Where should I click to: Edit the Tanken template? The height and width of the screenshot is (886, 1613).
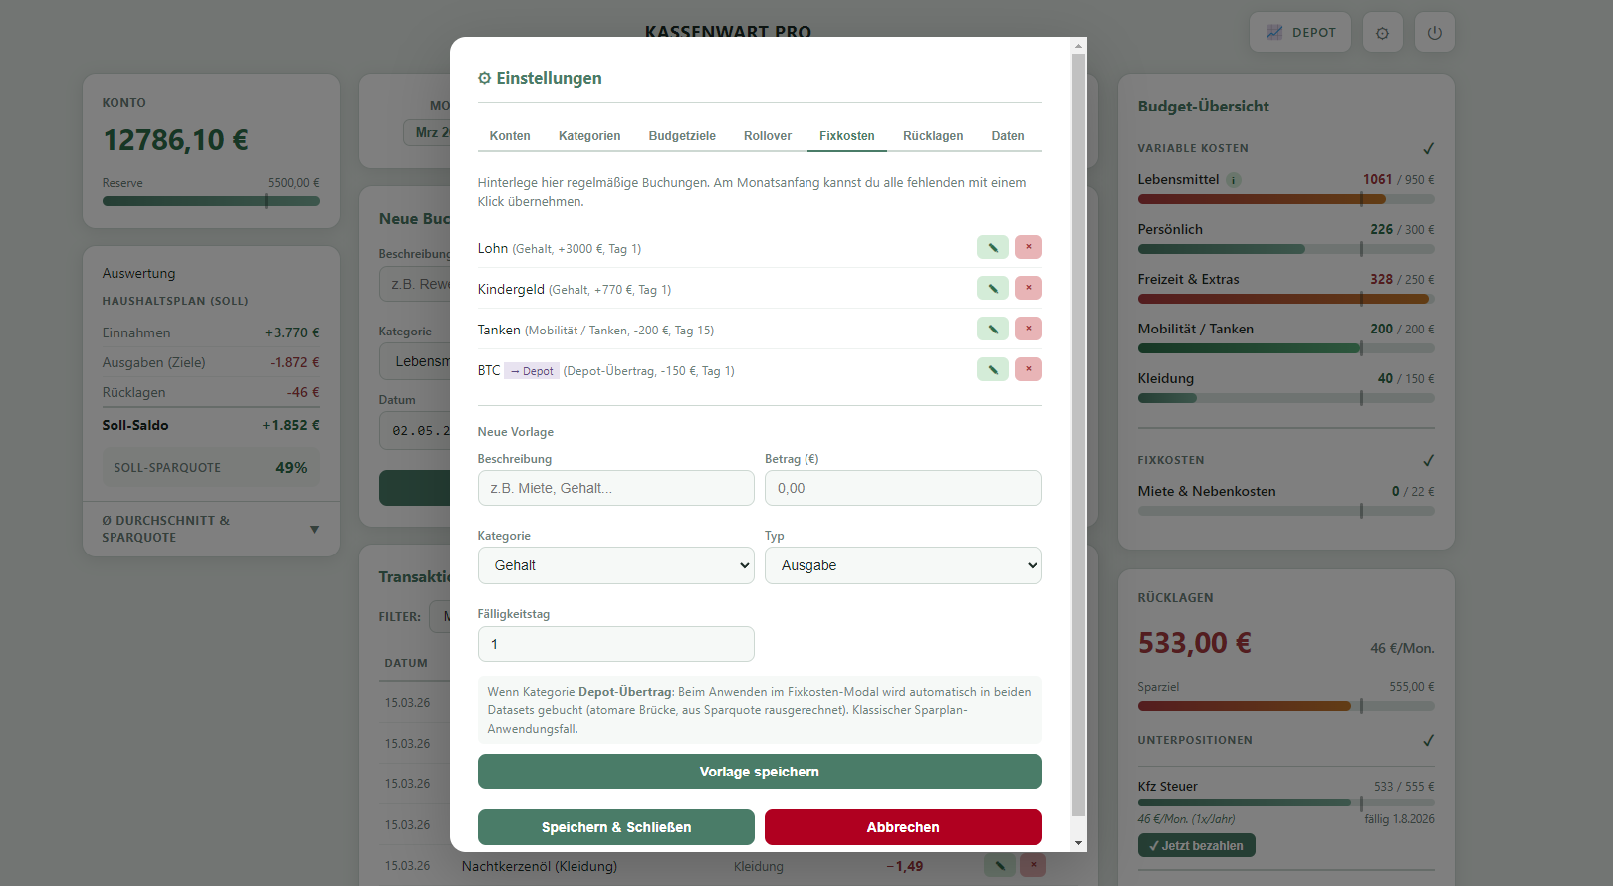pos(992,329)
